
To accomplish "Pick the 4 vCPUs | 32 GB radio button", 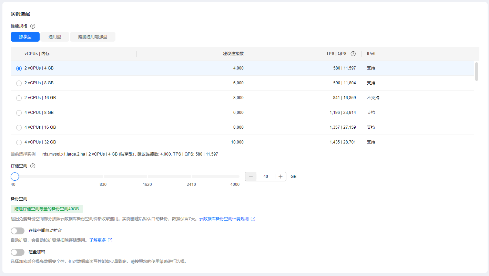I will click(x=19, y=142).
